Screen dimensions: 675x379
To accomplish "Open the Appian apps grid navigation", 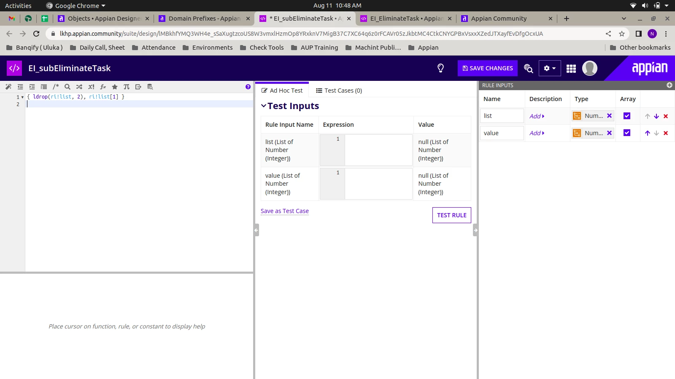I will pyautogui.click(x=571, y=68).
